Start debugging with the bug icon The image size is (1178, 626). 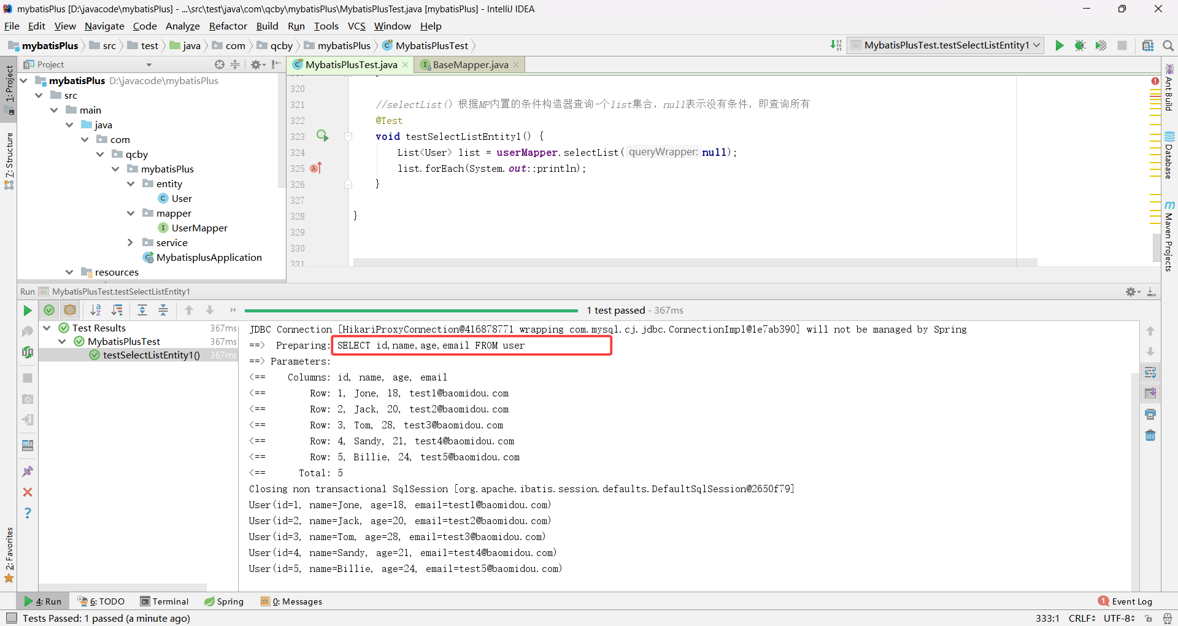(1080, 45)
